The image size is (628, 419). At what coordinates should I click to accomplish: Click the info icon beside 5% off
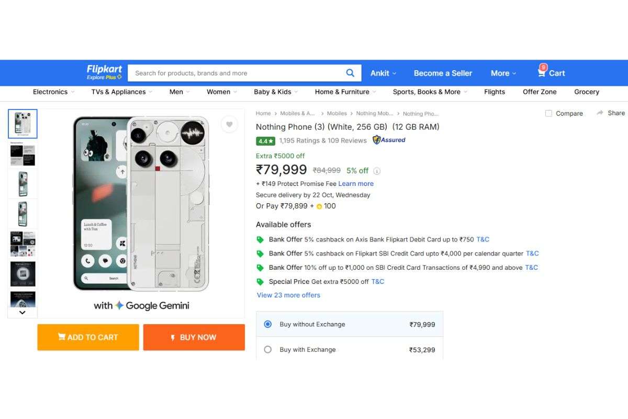pos(377,171)
